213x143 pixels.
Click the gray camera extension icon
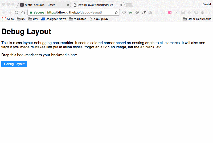150,12
